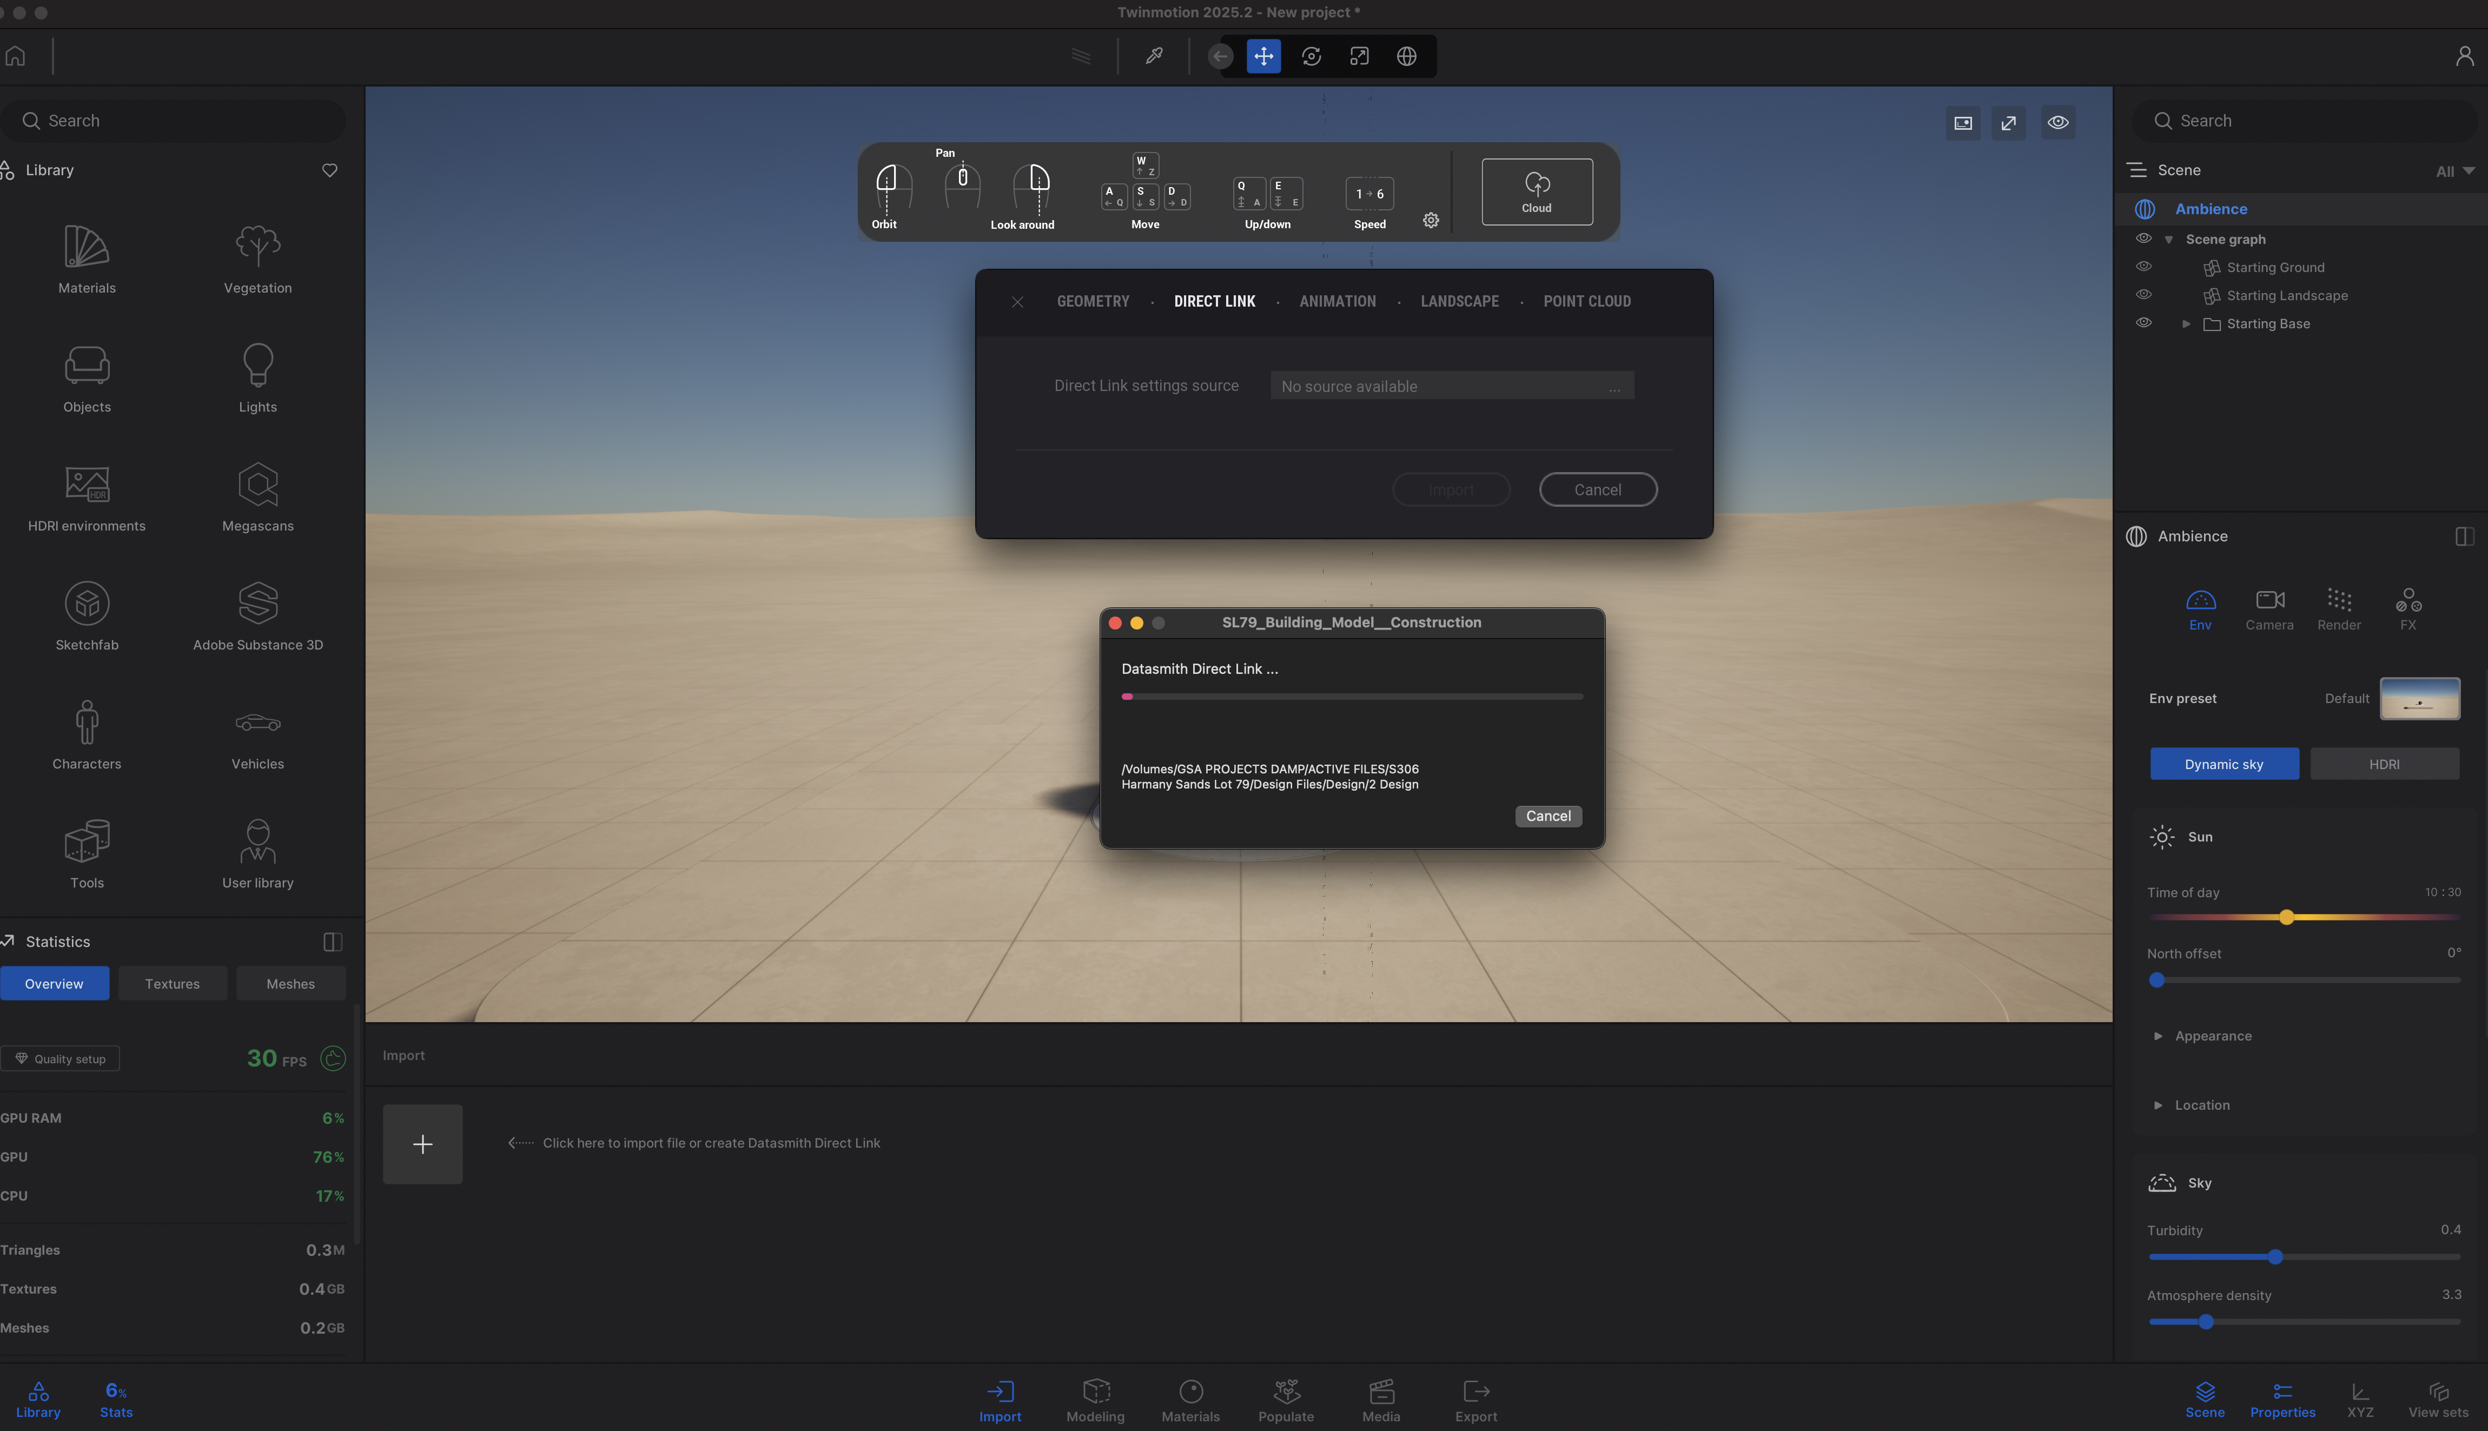The width and height of the screenshot is (2488, 1431).
Task: Click the Quality setup button
Action: (60, 1058)
